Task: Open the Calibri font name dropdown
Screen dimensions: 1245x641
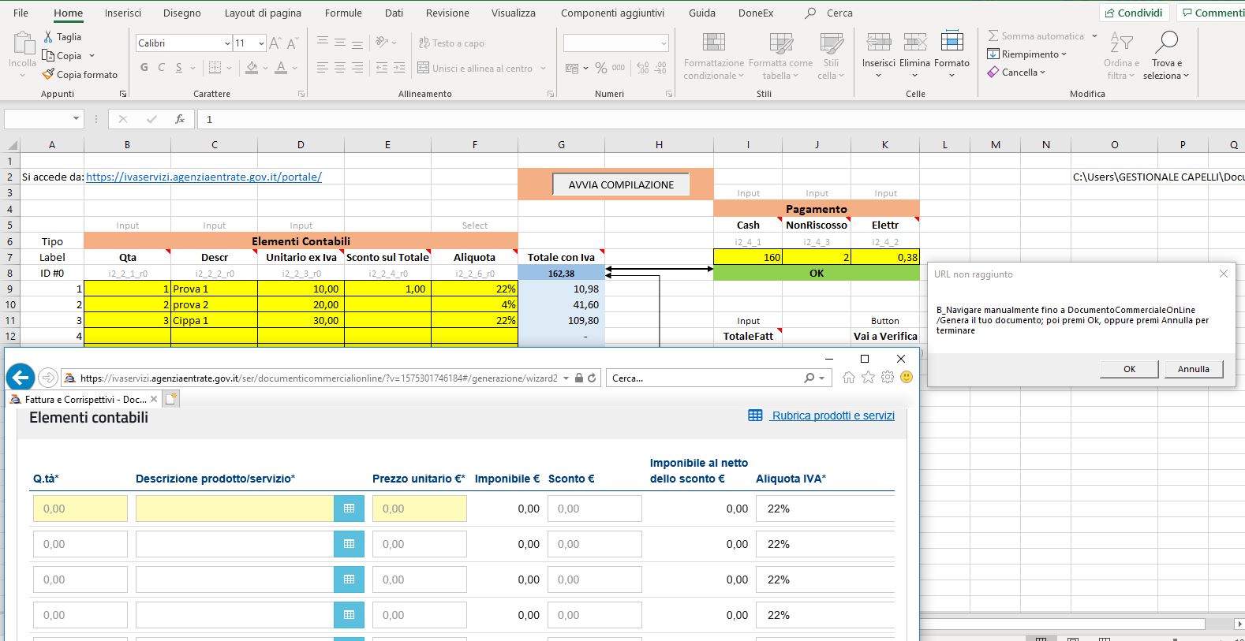Action: point(227,43)
